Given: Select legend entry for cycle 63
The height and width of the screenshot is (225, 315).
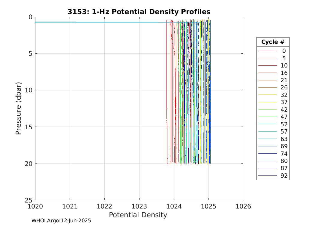Looking at the screenshot, I should [273, 139].
